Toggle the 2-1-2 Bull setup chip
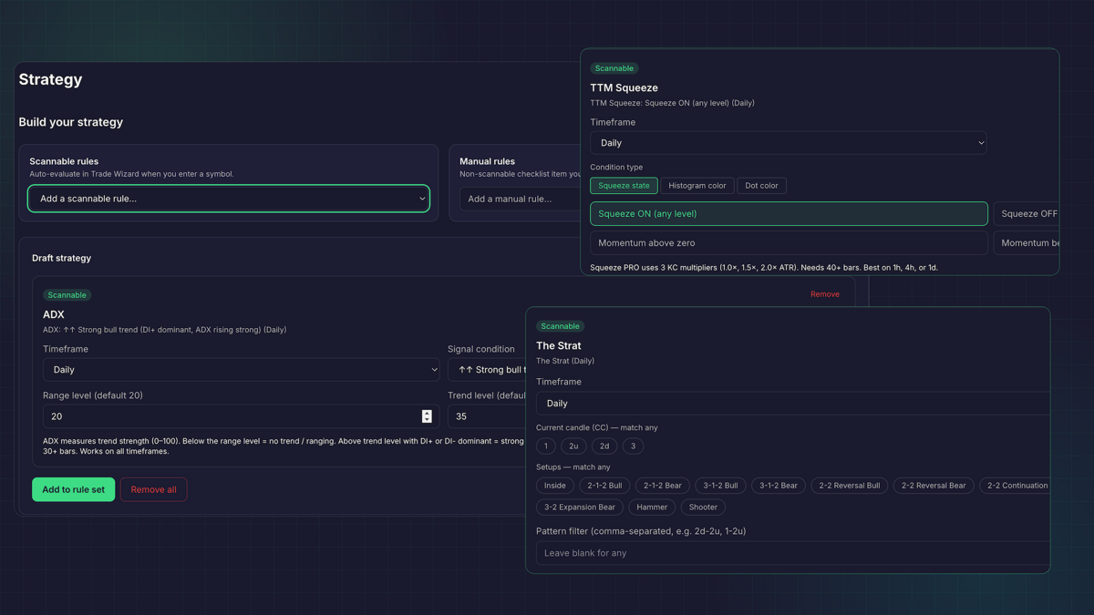The width and height of the screenshot is (1094, 615). tap(604, 486)
